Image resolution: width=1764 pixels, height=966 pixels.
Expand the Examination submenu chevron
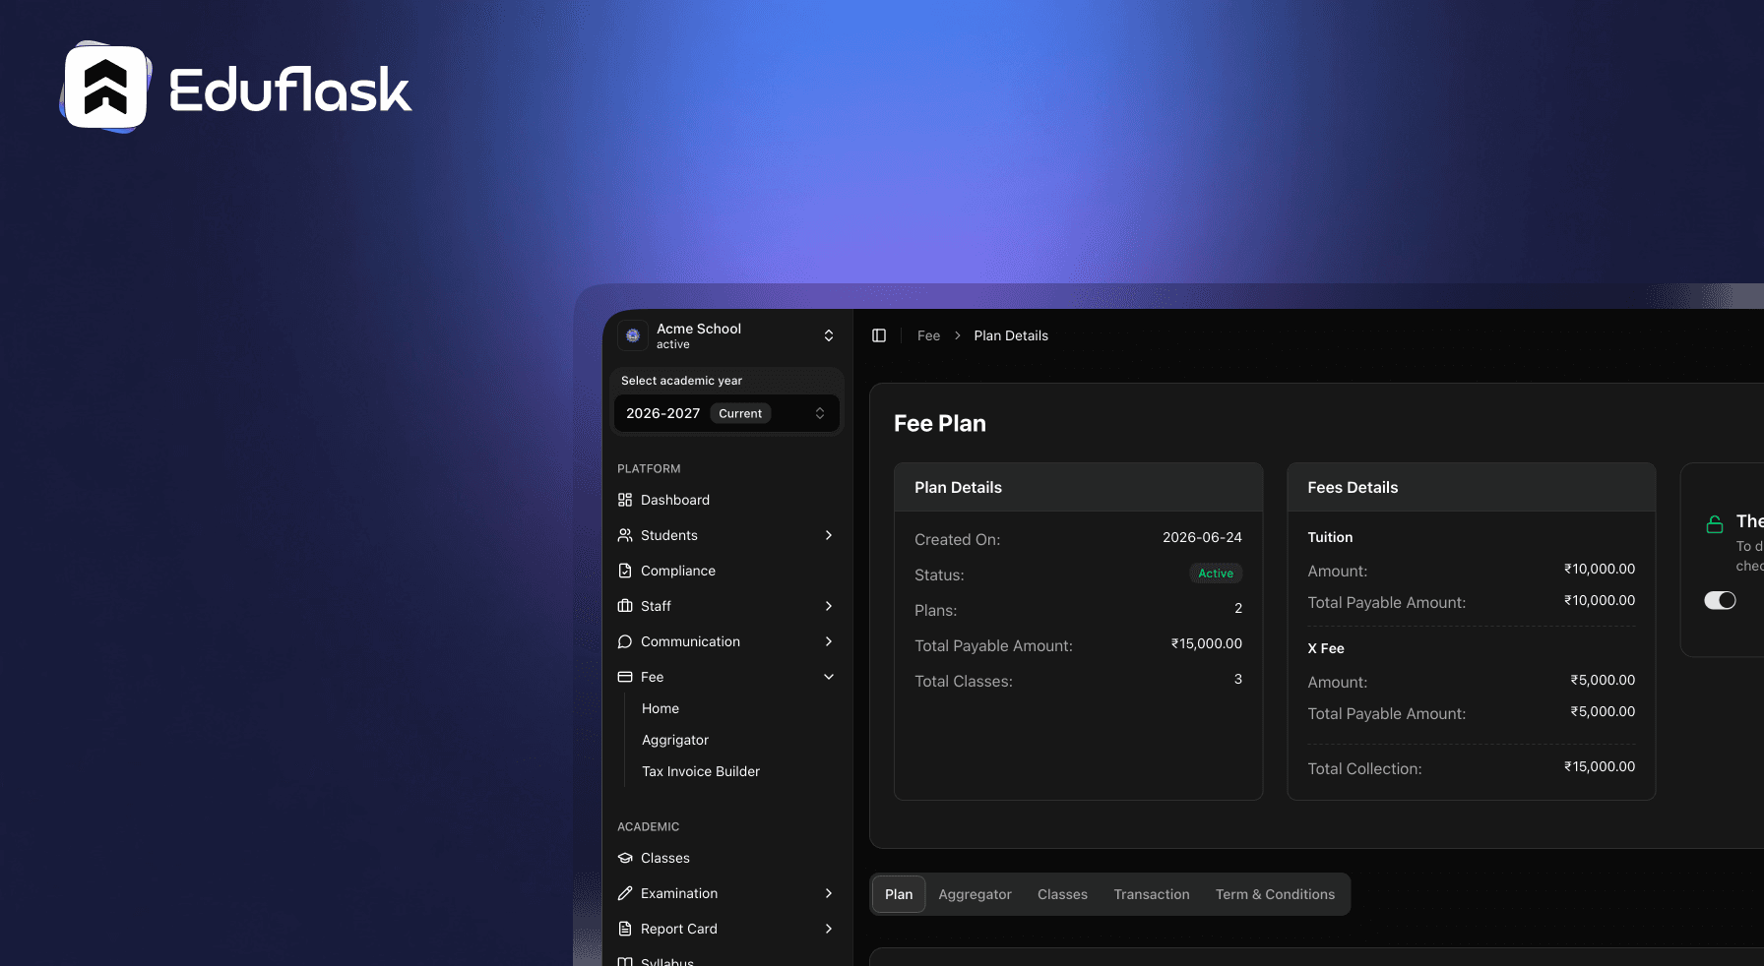829,893
